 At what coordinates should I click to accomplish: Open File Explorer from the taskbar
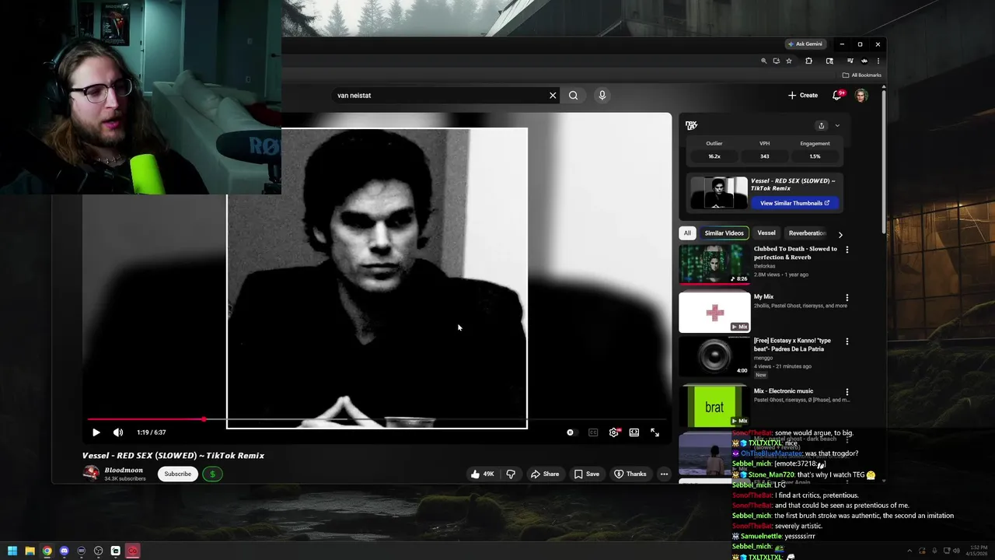point(30,551)
